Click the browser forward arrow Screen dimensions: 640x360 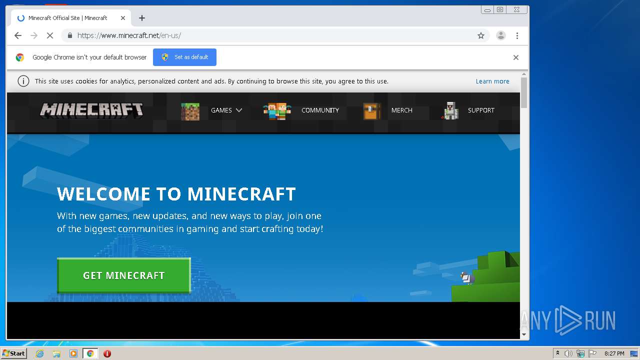point(34,35)
